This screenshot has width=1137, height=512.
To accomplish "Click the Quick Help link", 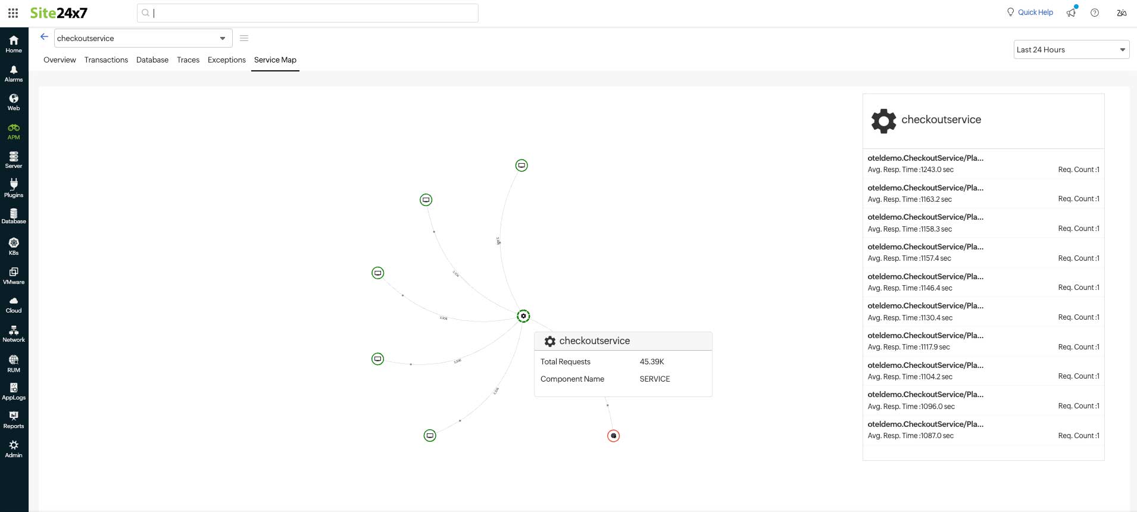I will click(x=1035, y=13).
